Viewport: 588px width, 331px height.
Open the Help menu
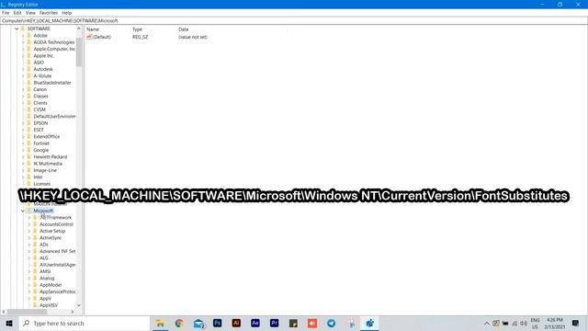point(67,13)
